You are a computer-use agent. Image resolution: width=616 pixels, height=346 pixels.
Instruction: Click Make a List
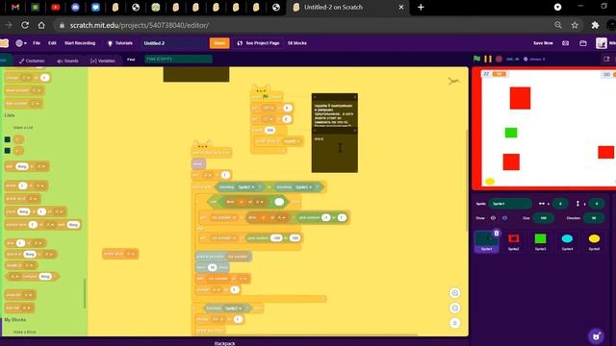23,128
